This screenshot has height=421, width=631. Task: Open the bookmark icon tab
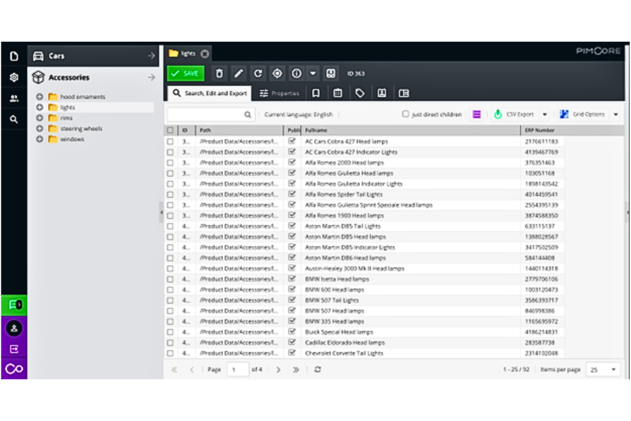pos(316,93)
